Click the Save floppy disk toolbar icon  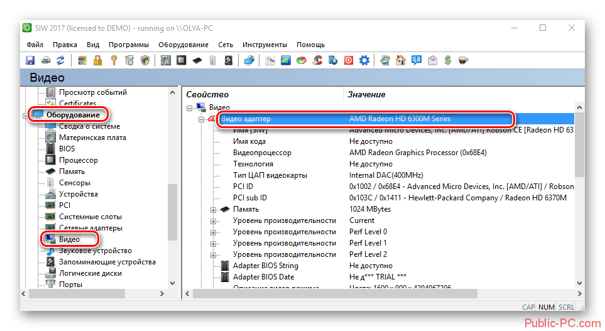click(x=30, y=61)
